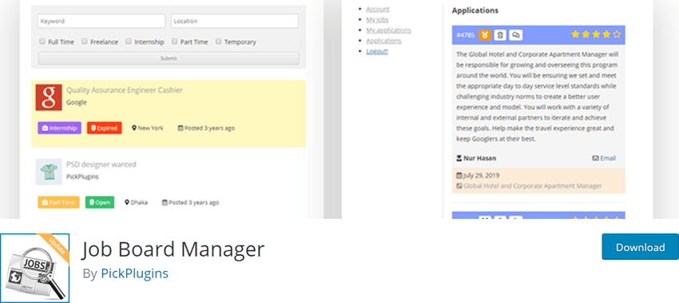Click the Location search field
679x303 pixels.
pyautogui.click(x=235, y=21)
